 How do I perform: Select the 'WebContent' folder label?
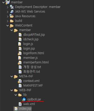tap(24, 25)
